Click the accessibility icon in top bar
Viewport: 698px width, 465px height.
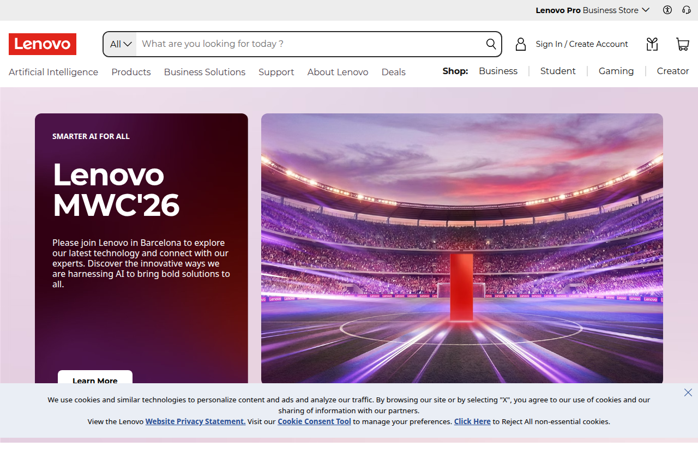click(x=667, y=10)
